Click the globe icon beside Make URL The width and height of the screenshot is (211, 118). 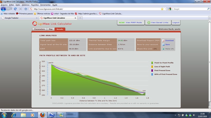[164, 49]
